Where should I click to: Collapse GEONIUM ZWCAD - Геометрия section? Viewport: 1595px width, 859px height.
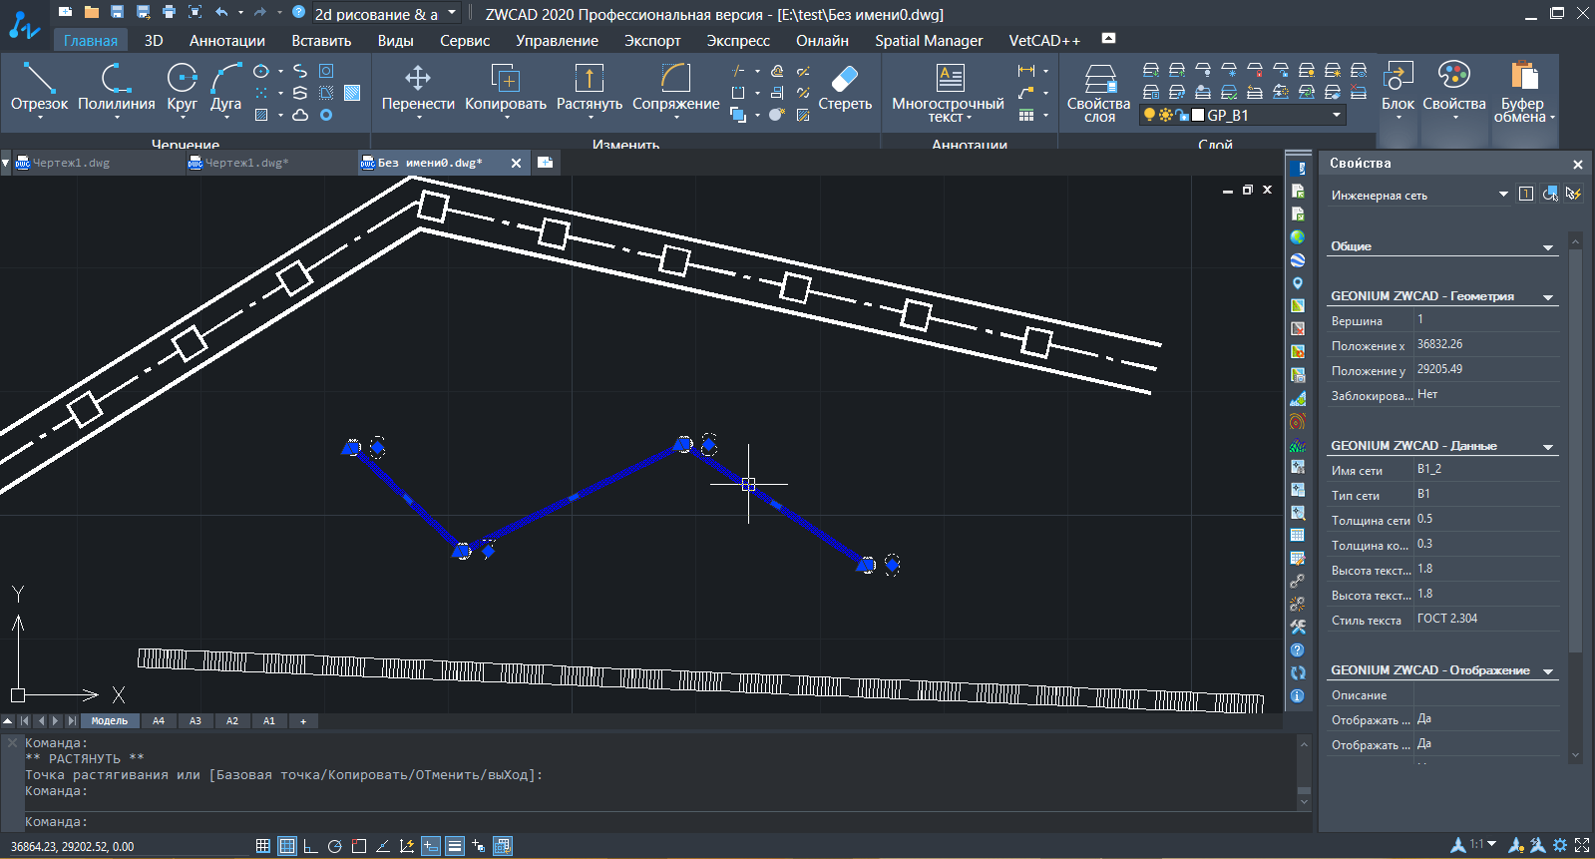click(1548, 297)
